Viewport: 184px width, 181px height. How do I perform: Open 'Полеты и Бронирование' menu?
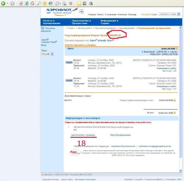50,22
